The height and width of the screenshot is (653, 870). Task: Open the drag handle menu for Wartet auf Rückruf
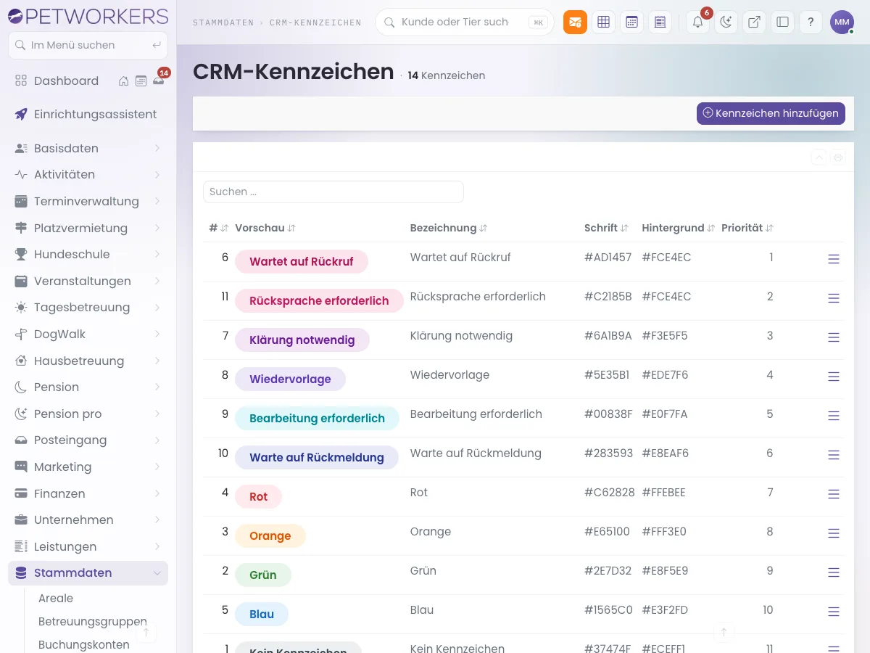click(834, 259)
